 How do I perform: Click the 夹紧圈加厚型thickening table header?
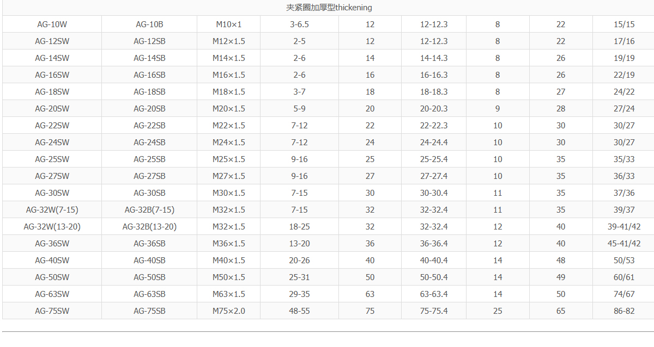(329, 8)
